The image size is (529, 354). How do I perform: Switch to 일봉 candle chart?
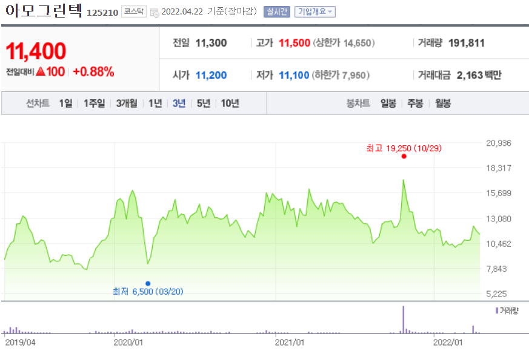[x=388, y=103]
